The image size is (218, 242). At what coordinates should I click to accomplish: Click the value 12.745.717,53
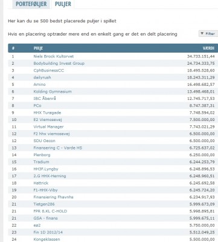[201, 99]
